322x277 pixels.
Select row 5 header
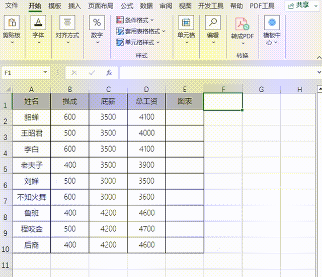6,166
